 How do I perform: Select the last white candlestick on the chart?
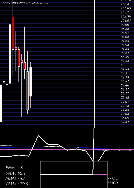[x=31, y=82]
